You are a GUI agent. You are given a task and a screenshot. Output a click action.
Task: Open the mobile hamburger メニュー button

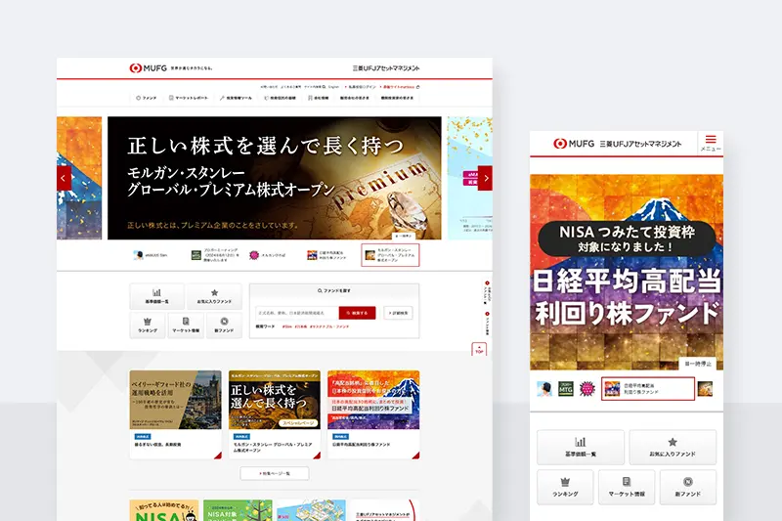(711, 143)
